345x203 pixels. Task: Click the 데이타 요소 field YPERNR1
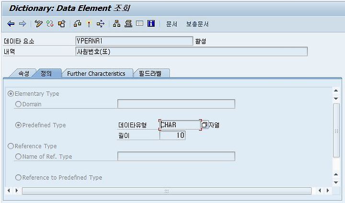click(134, 41)
